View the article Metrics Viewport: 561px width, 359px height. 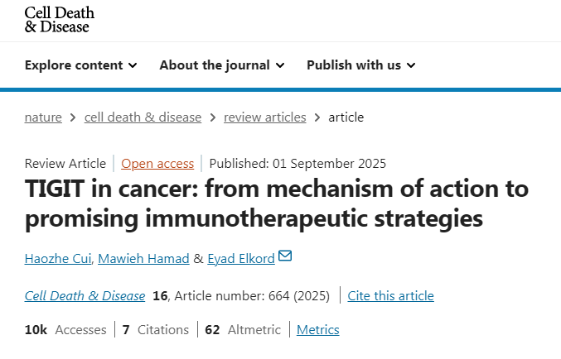[x=318, y=330]
